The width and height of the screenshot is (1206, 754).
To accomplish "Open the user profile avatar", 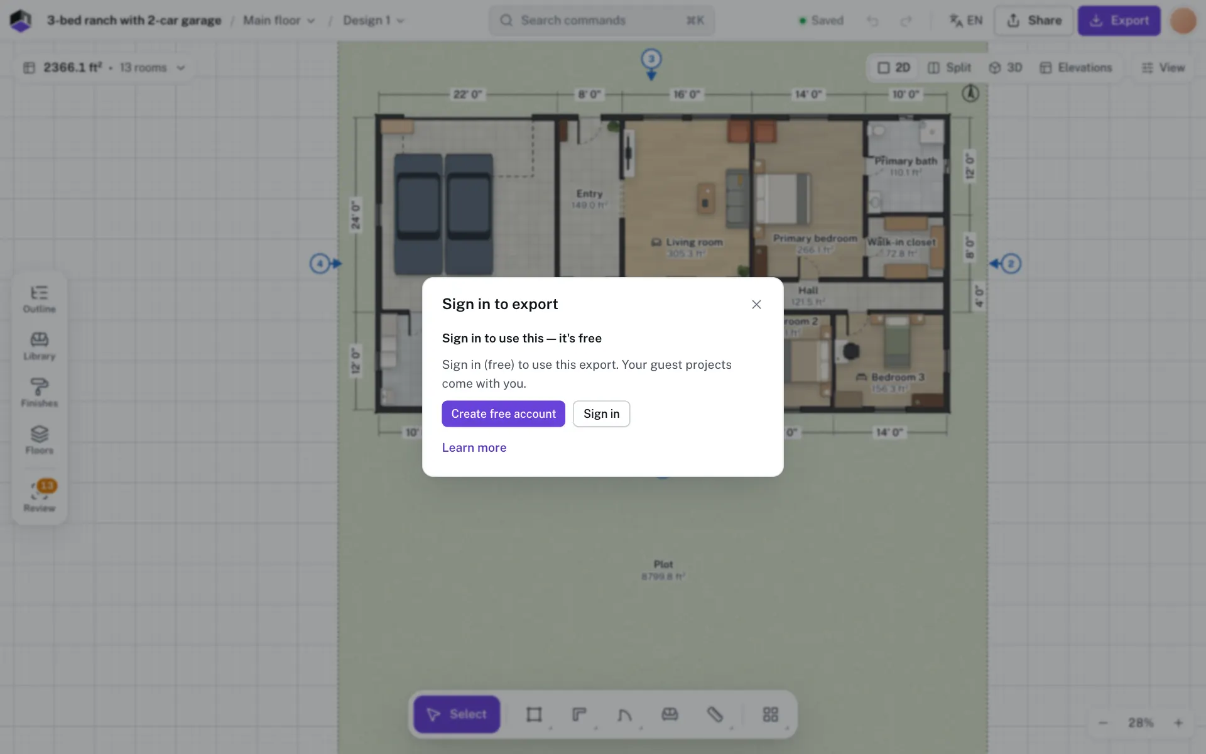I will [1183, 21].
